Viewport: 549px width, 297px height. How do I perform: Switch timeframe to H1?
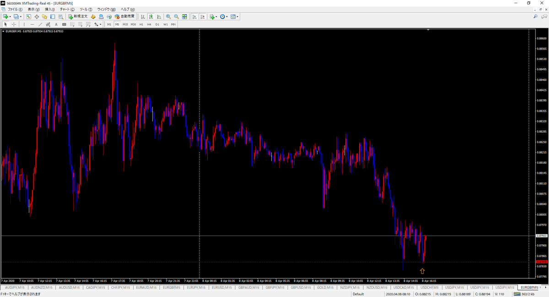(x=141, y=24)
